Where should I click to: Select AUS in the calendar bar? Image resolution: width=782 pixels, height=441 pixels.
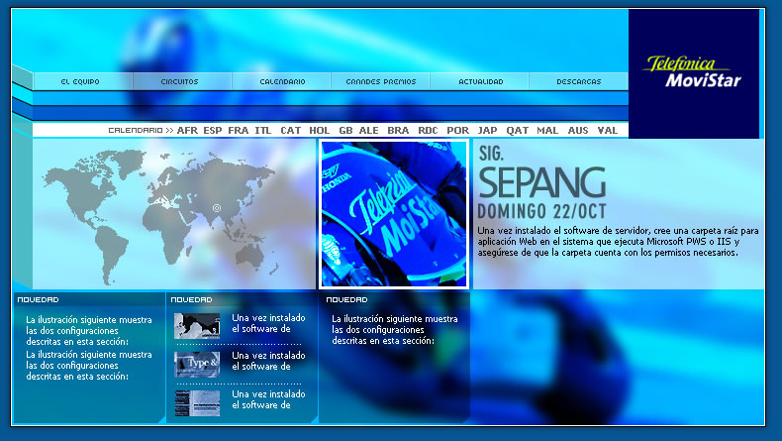578,131
